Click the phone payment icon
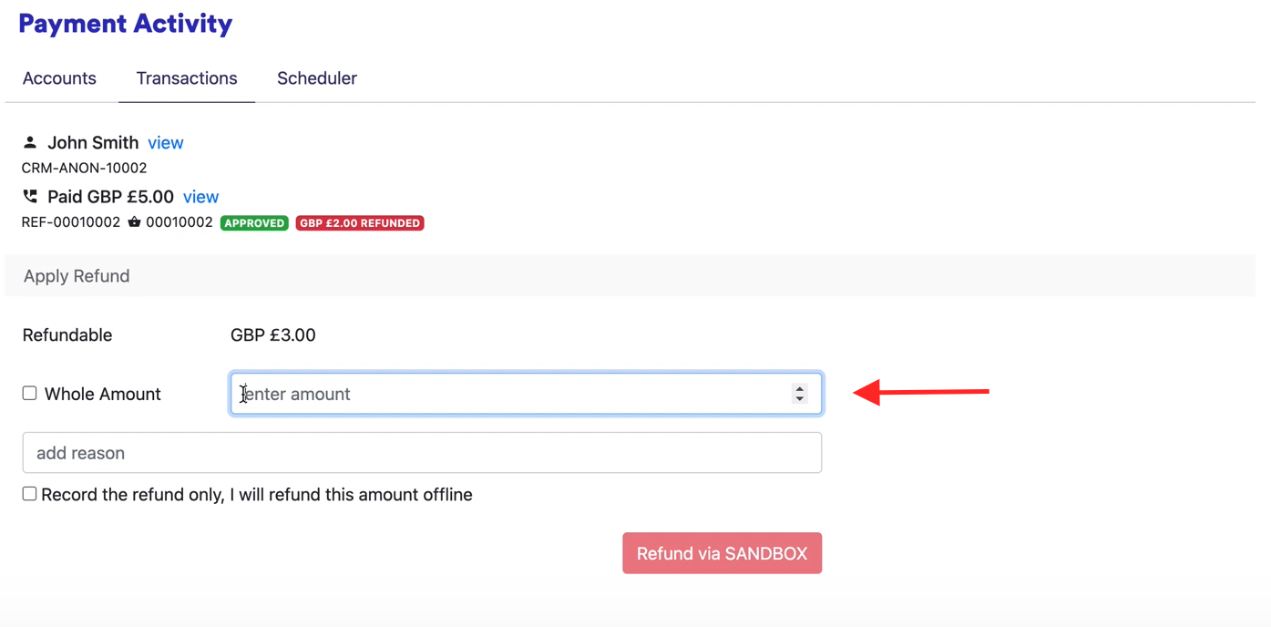This screenshot has width=1271, height=627. click(30, 196)
